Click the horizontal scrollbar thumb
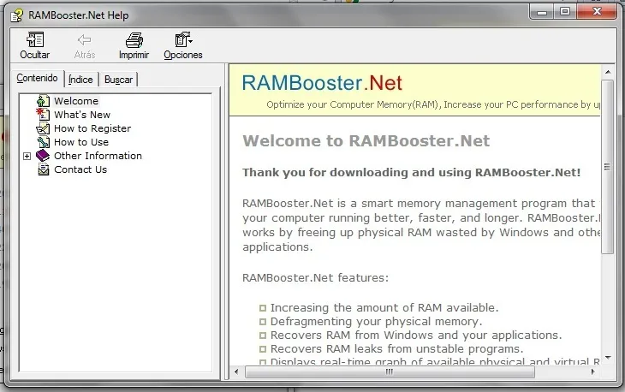Image resolution: width=625 pixels, height=392 pixels. tap(390, 372)
